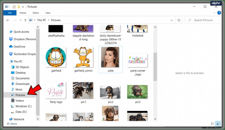Screen dimensions: 225x130
Task: Open Customize Quick Access Toolbar dropdown
Action: [23, 7]
